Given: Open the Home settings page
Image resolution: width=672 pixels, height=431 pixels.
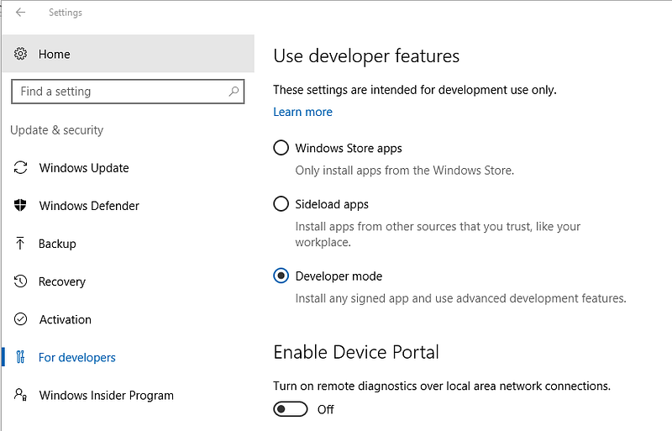Looking at the screenshot, I should (129, 54).
